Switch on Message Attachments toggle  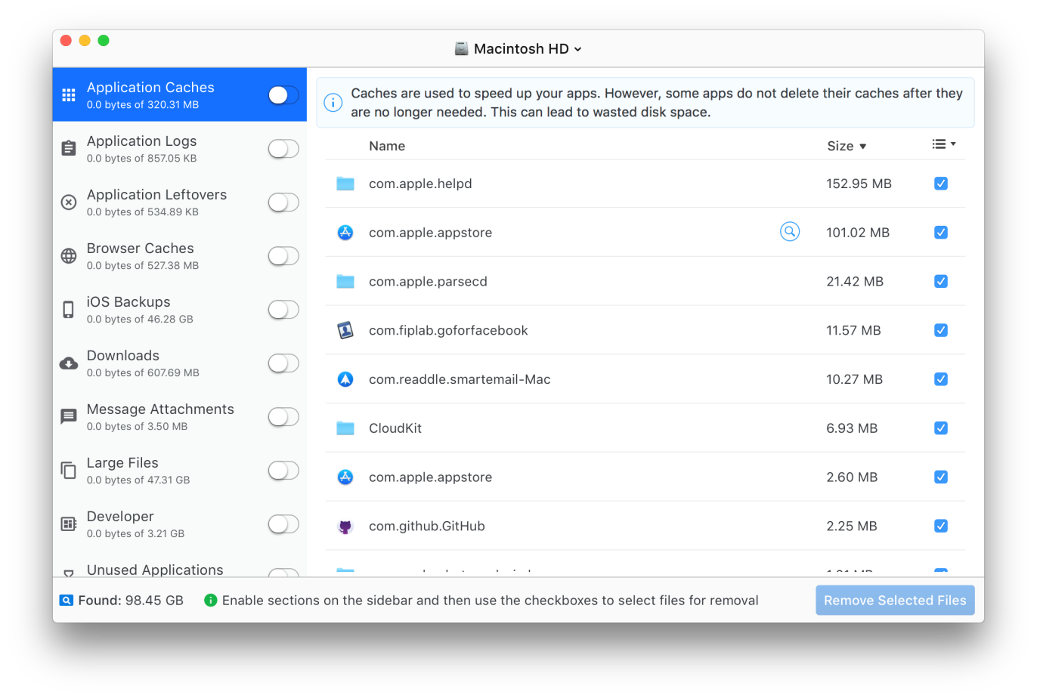(x=283, y=417)
